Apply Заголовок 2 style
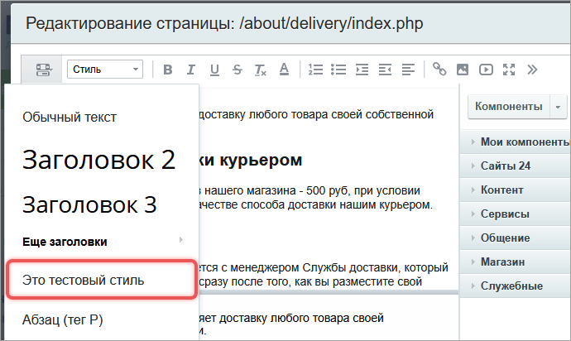571x341 pixels. pos(98,160)
